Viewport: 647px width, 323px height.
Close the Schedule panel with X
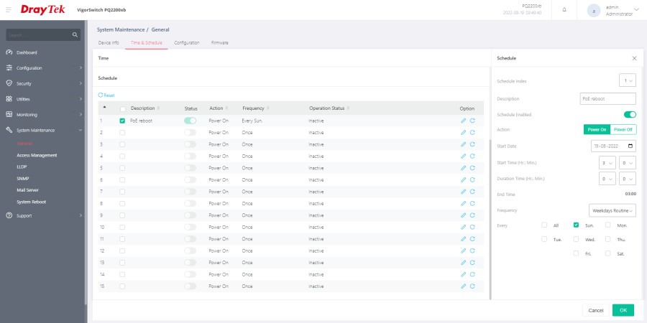tap(634, 59)
